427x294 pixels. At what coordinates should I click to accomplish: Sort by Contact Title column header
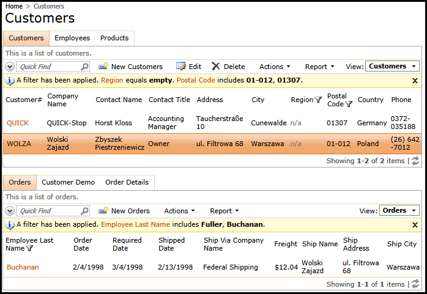tap(169, 100)
